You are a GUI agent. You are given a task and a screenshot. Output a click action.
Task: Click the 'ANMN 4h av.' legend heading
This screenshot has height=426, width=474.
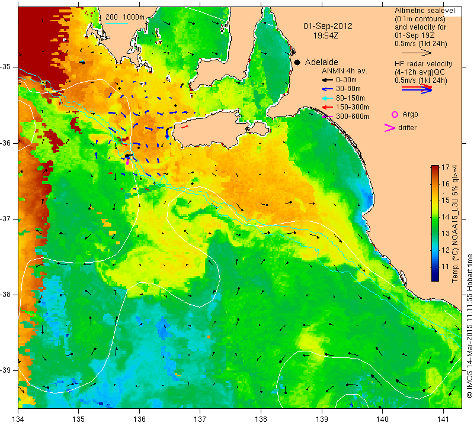pos(344,71)
